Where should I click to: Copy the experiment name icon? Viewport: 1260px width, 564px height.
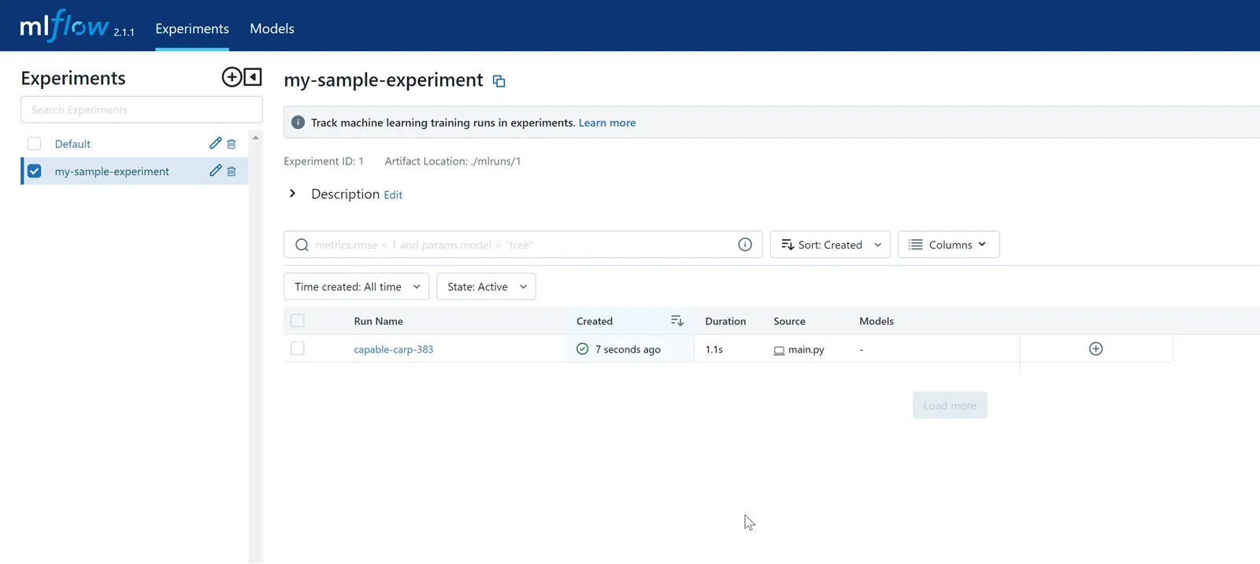click(498, 81)
